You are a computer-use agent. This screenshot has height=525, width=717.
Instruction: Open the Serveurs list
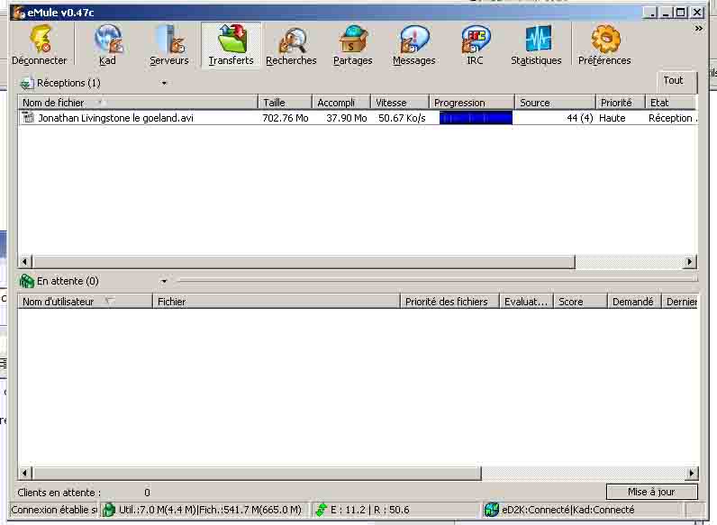coord(168,45)
